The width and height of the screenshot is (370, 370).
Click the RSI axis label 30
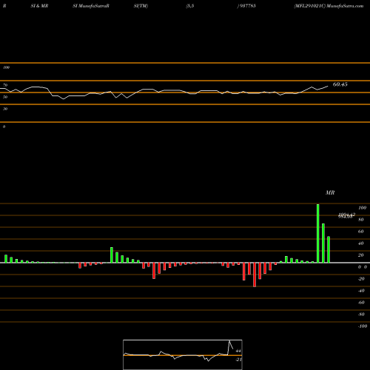pos(5,109)
